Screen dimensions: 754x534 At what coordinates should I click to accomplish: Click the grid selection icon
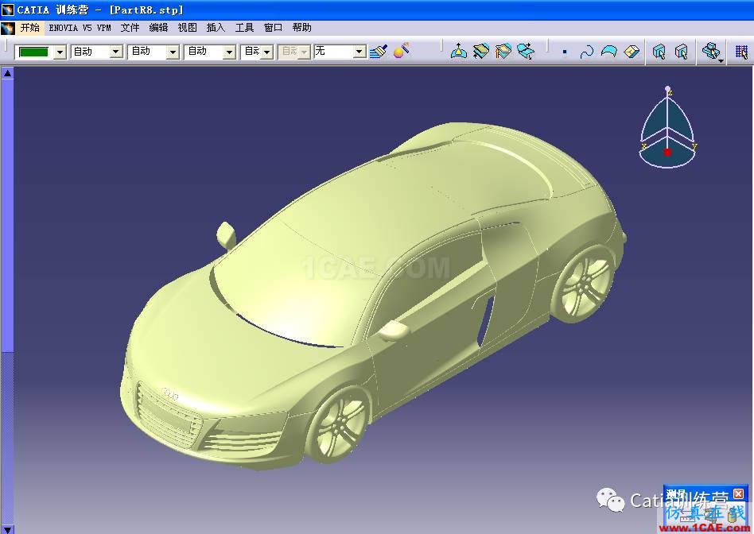[741, 52]
